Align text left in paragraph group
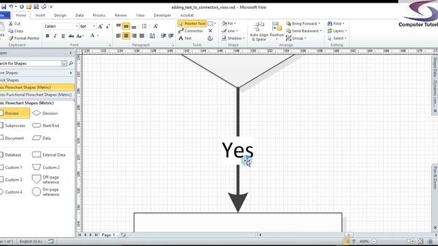This screenshot has width=438, height=246. pyautogui.click(x=118, y=36)
